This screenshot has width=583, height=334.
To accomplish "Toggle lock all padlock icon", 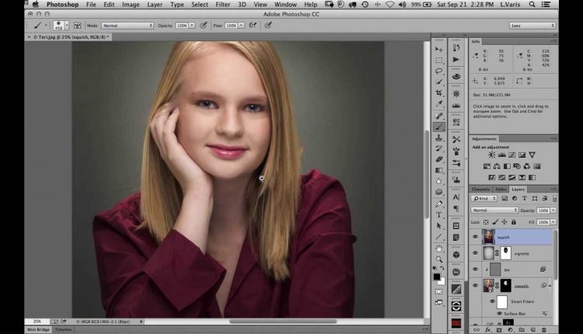I will click(514, 222).
